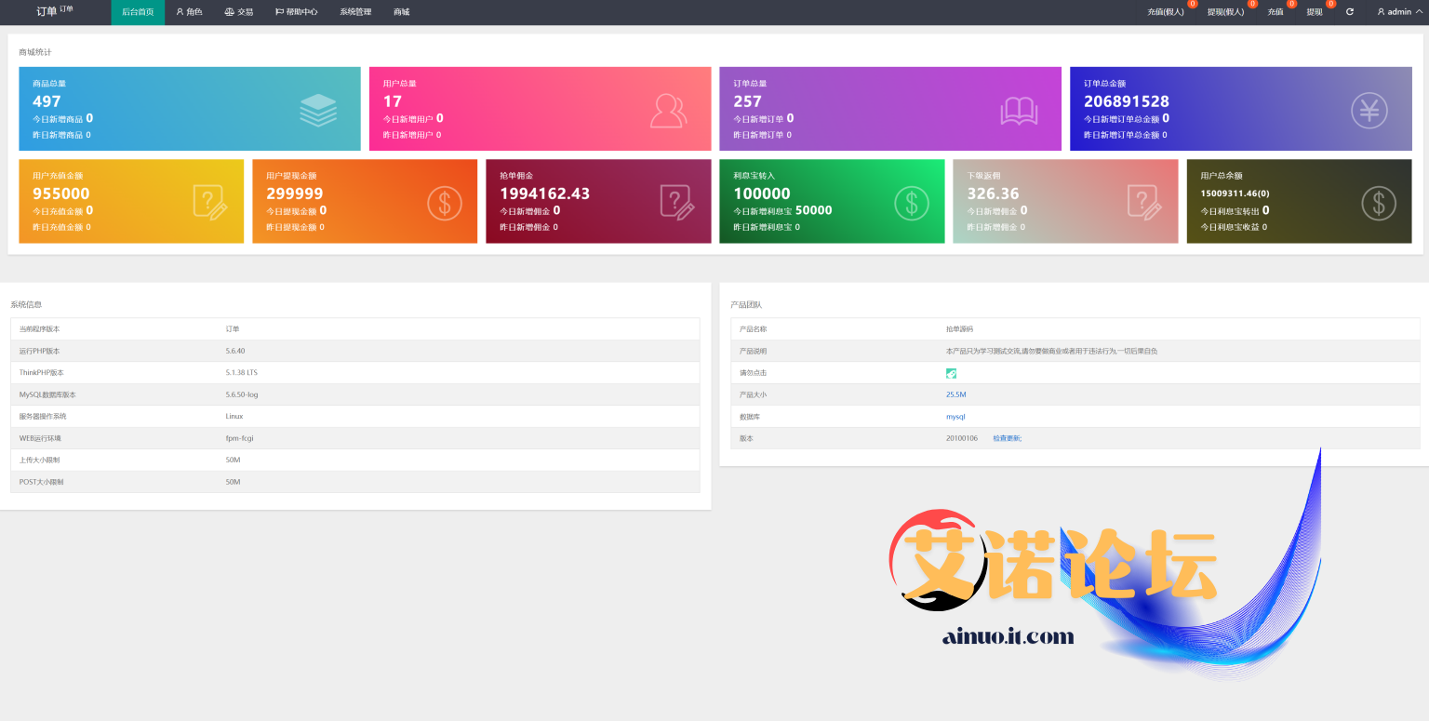
Task: Open 充值(假人) notifications in the header
Action: coord(1166,12)
